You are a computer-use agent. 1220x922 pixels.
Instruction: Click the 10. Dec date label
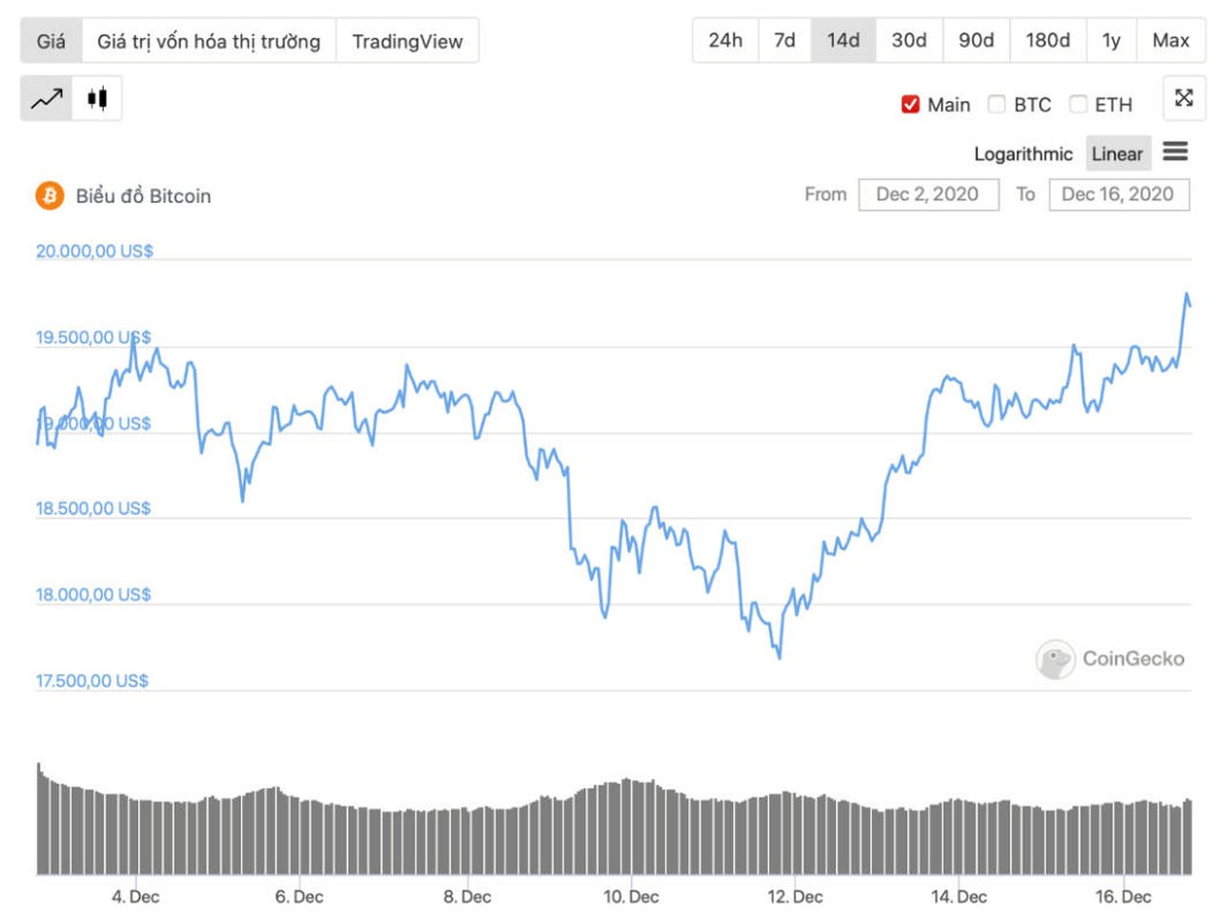click(631, 897)
